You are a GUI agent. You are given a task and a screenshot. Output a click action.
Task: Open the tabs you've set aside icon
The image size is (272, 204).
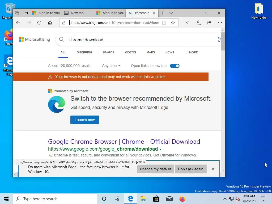click(x=17, y=13)
